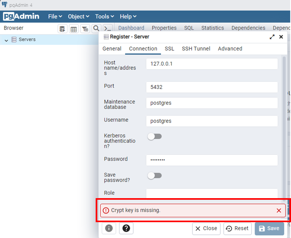
Task: Click the Password field
Action: (212, 160)
